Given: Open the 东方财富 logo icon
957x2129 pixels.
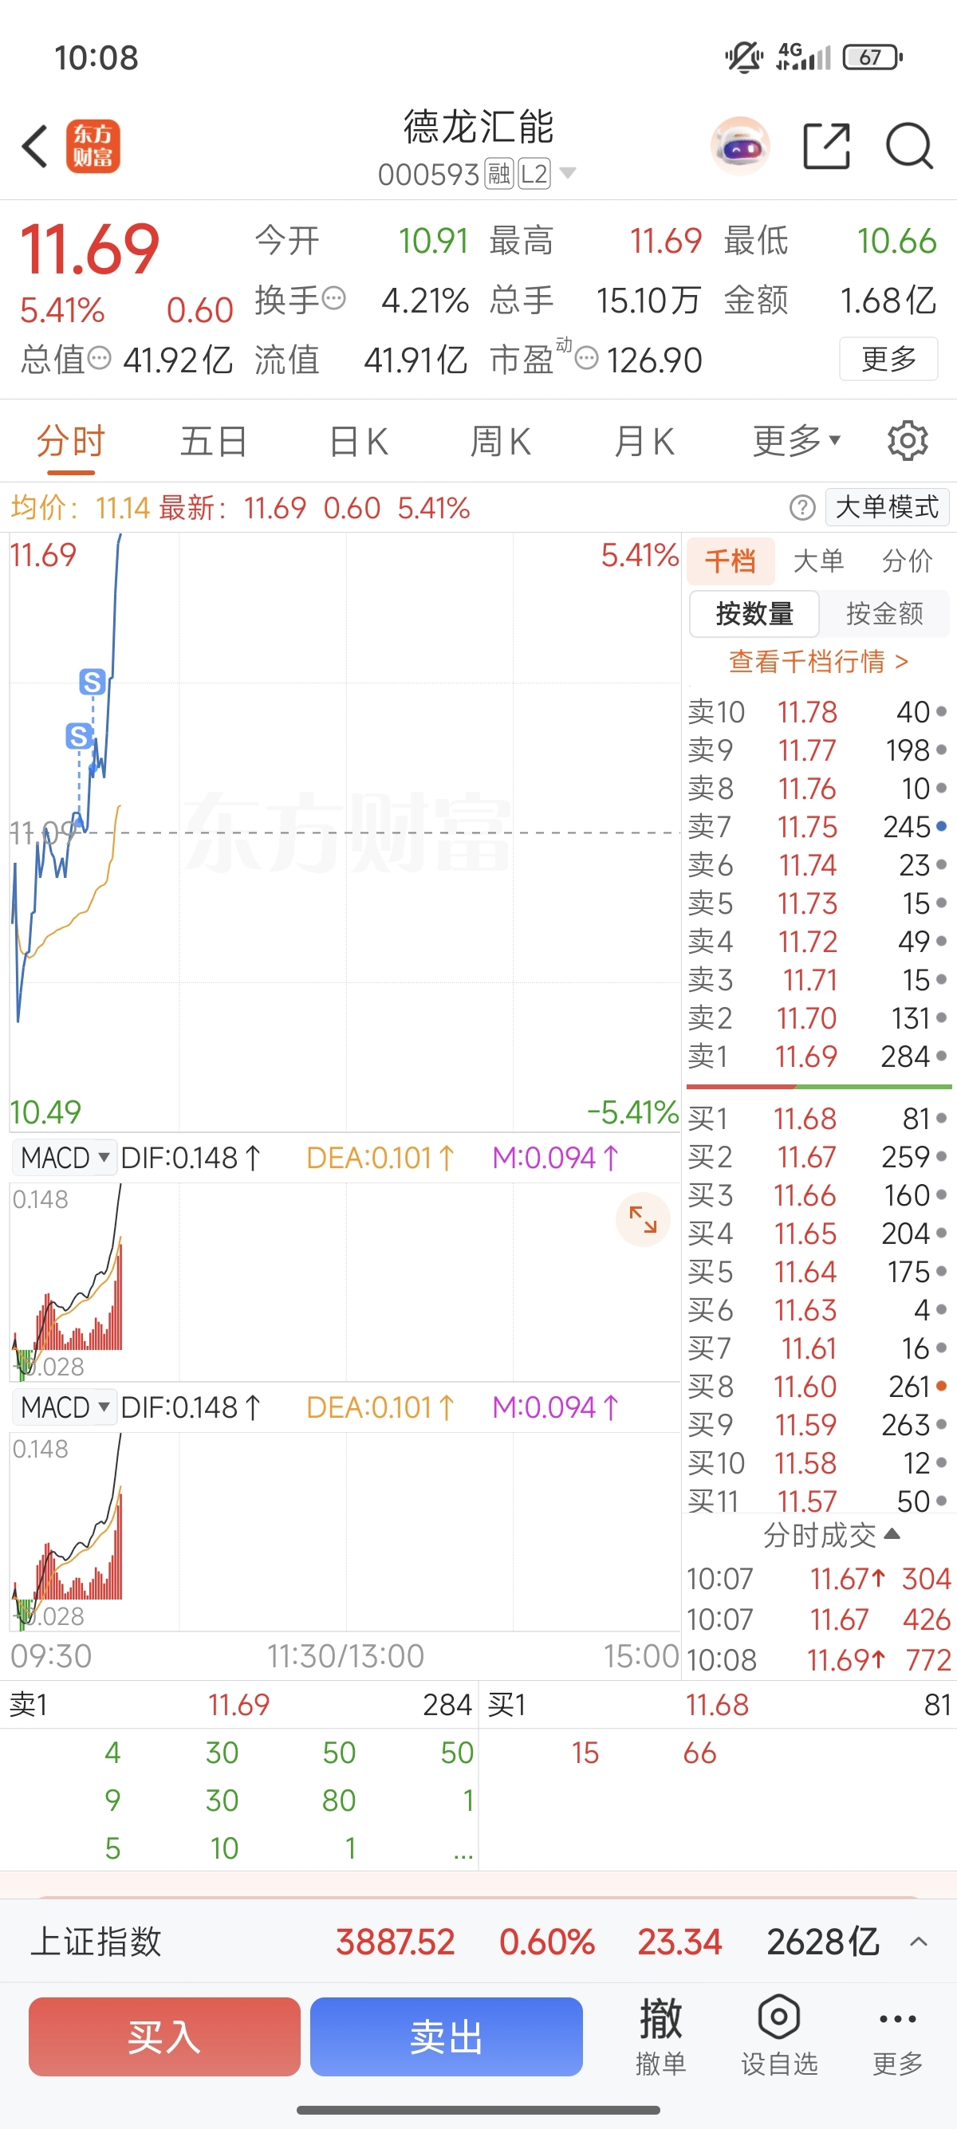Looking at the screenshot, I should click(93, 146).
